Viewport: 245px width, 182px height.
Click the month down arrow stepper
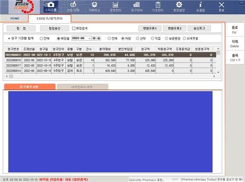pos(94,38)
